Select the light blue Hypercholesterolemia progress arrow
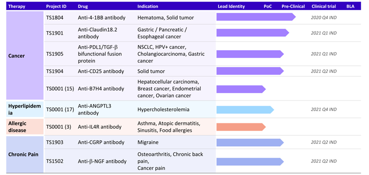The image size is (369, 175). click(x=245, y=110)
